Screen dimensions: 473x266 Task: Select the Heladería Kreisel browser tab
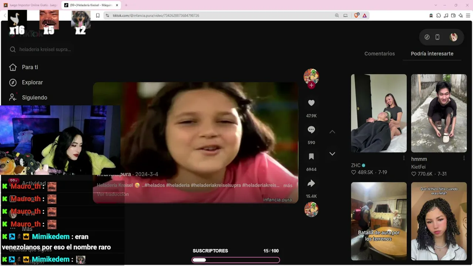point(91,5)
